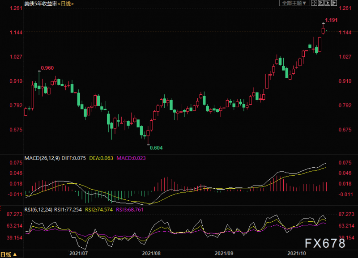Click the DIFF:0.075 legend value

pos(75,158)
